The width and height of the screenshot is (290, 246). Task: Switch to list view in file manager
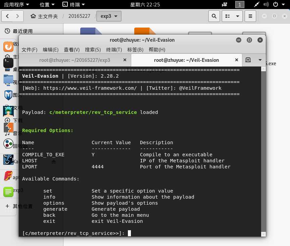pyautogui.click(x=228, y=16)
